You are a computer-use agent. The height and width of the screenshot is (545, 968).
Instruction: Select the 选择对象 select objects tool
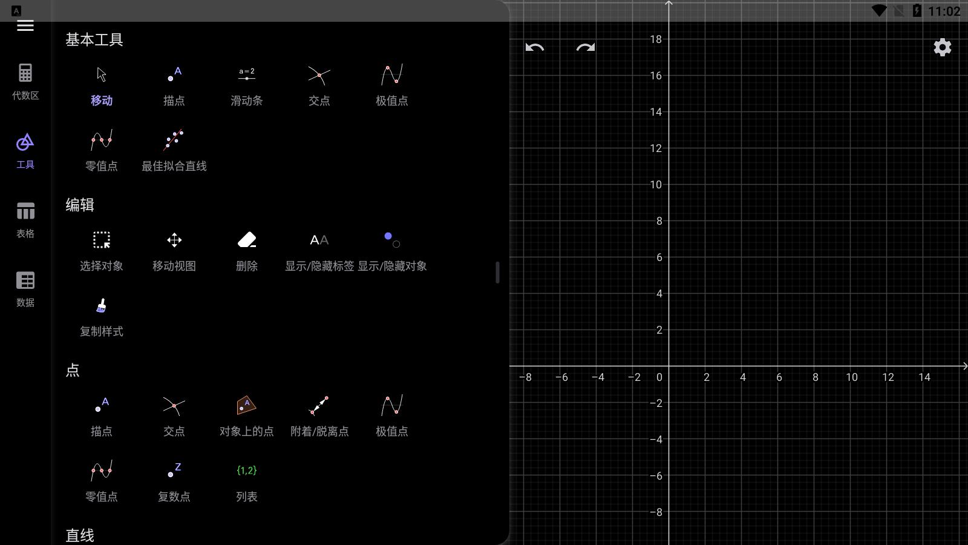point(102,250)
